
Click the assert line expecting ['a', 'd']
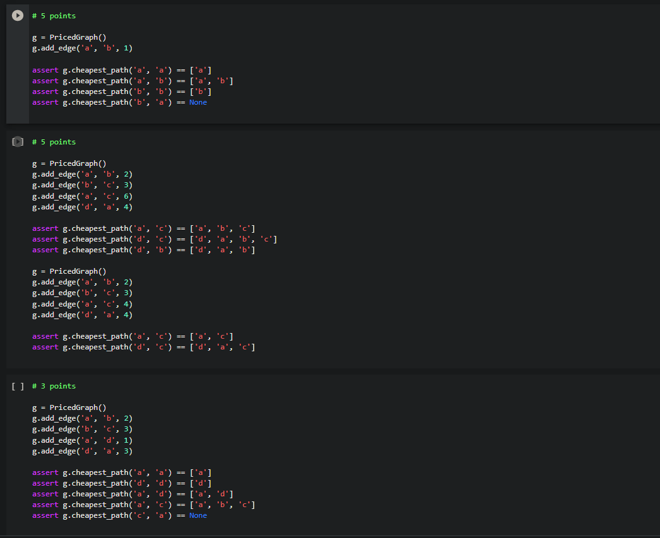[x=133, y=494]
